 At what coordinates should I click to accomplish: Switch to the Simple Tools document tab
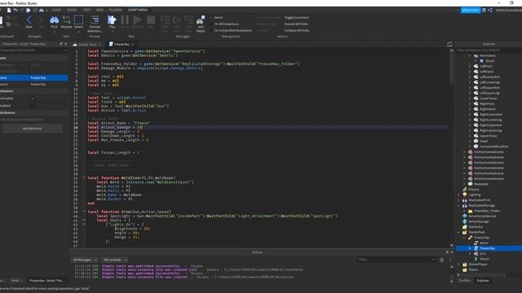(87, 44)
